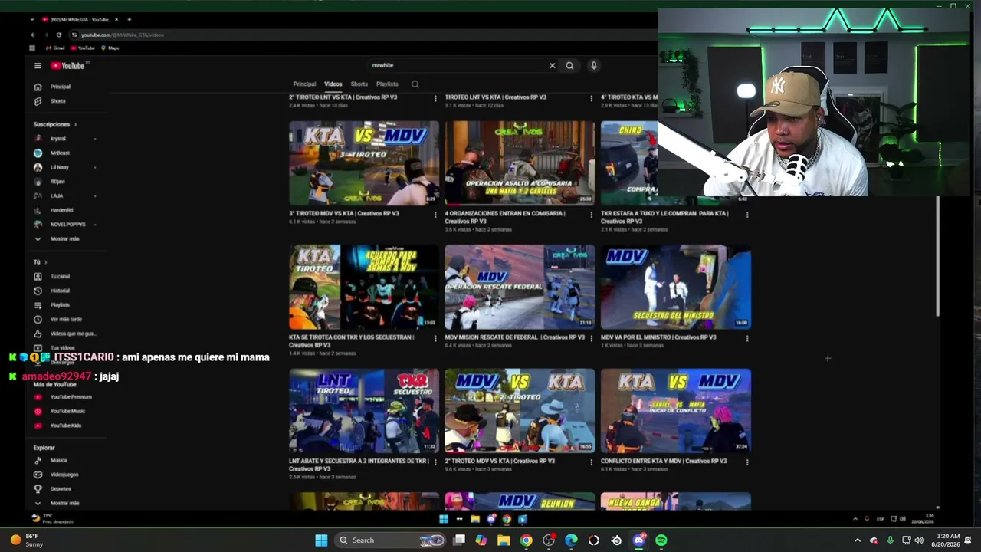This screenshot has height=552, width=981.
Task: Open Videojuegos in the Explorar section
Action: coord(64,475)
